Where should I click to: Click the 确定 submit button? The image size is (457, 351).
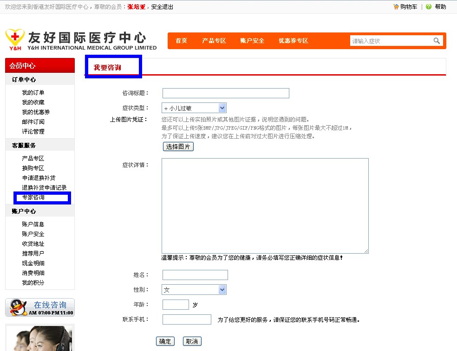[165, 341]
